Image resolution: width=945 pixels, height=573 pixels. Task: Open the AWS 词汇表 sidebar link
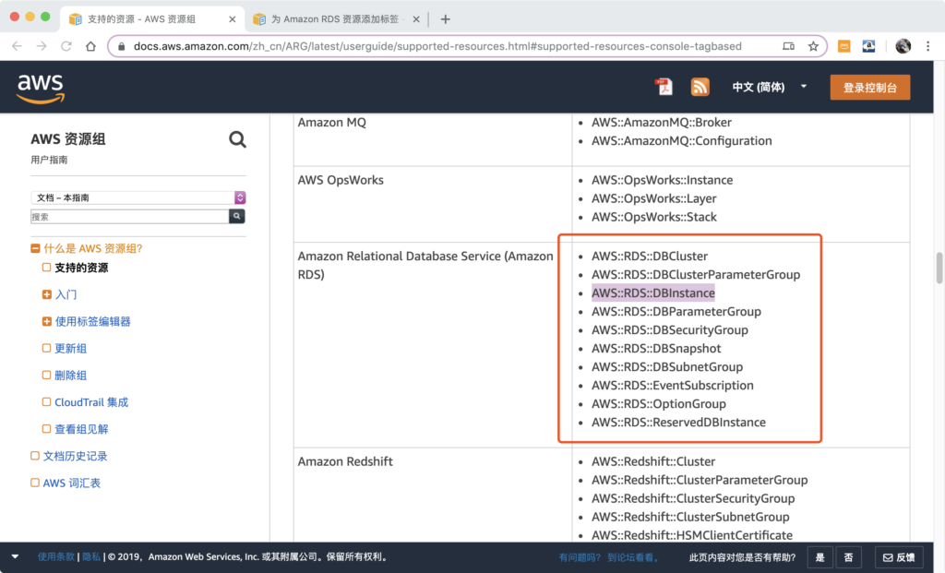point(72,483)
